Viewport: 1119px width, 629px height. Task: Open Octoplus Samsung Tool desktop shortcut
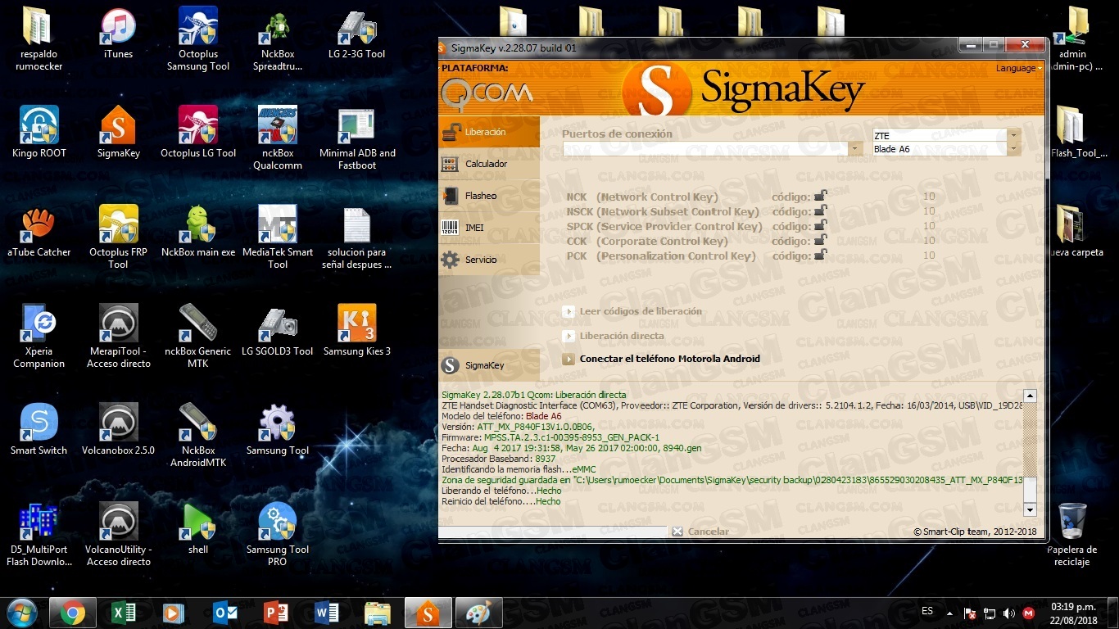(x=198, y=38)
